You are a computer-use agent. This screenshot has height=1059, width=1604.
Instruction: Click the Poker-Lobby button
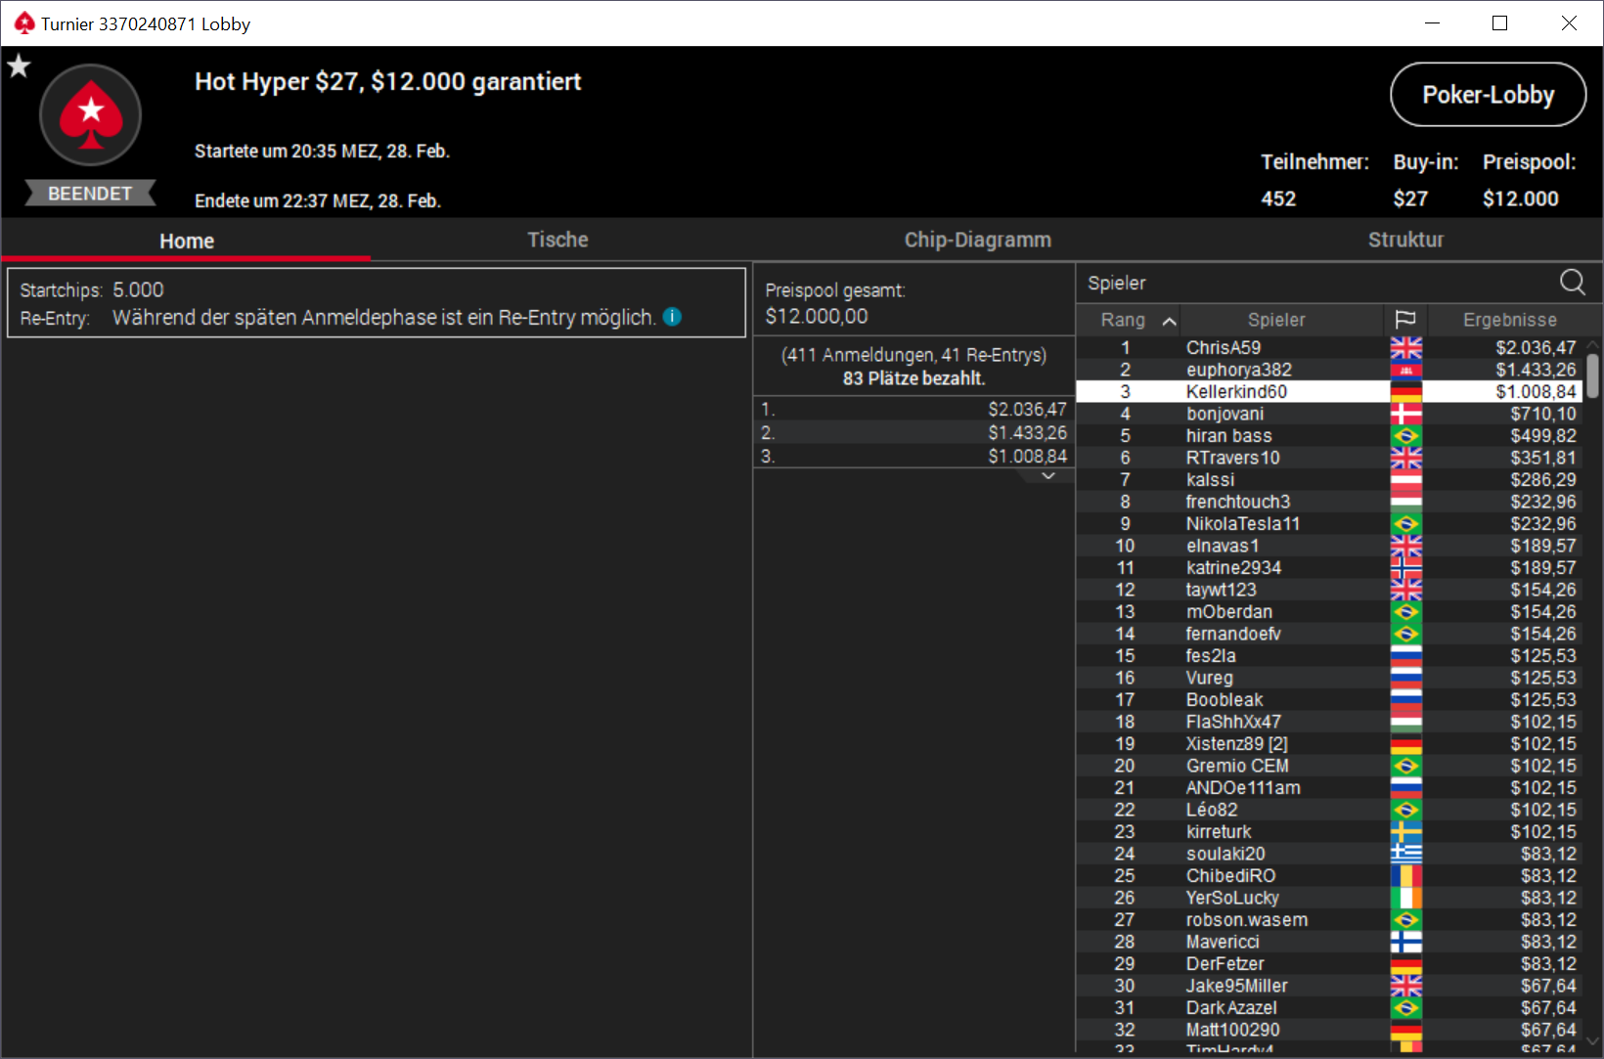click(x=1488, y=95)
